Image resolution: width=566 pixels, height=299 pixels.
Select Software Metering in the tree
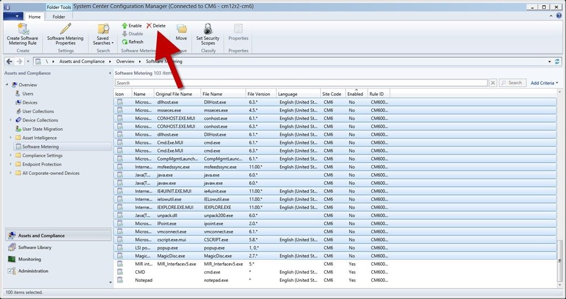[40, 147]
